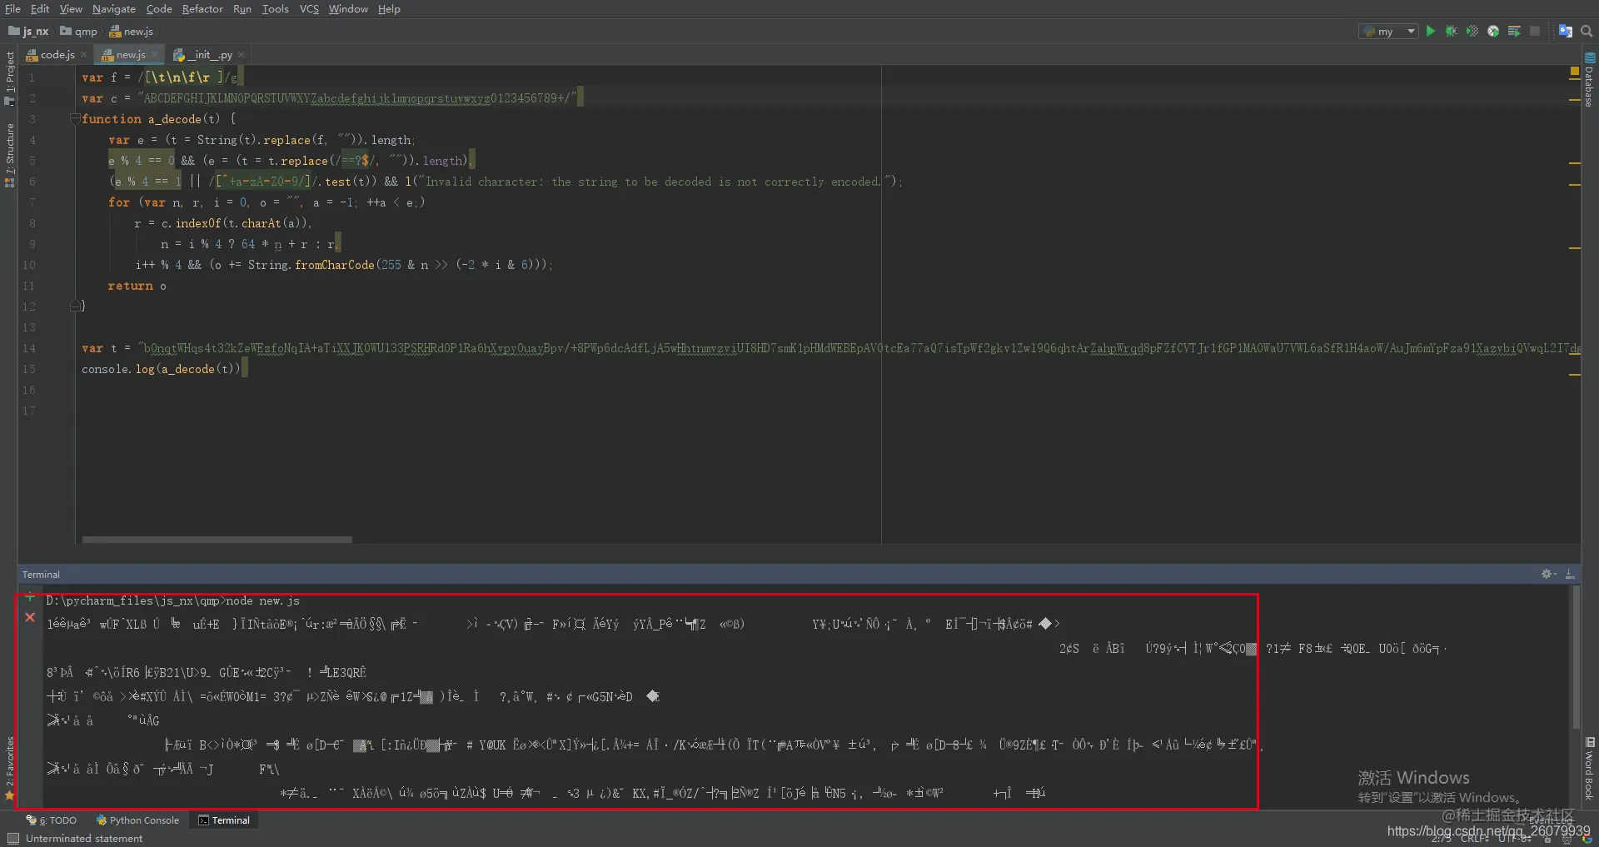This screenshot has width=1599, height=847.
Task: Hide the Terminal panel via hide icon
Action: (x=1570, y=574)
